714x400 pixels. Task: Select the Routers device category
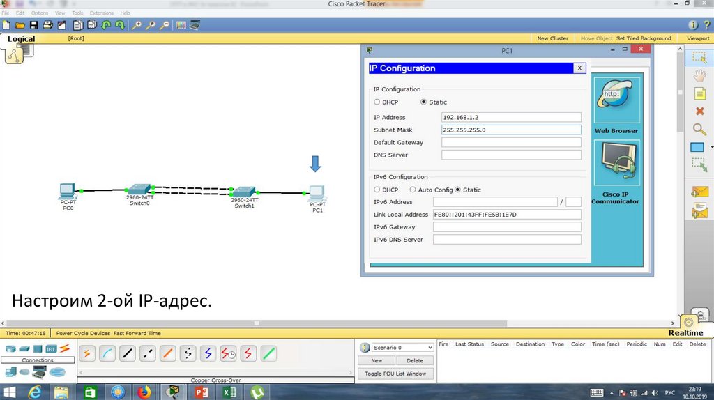pos(10,349)
